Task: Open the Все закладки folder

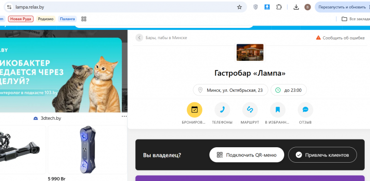Action: tap(356, 19)
